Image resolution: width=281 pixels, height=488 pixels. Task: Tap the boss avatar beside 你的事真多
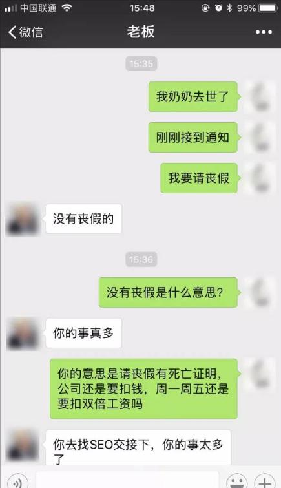pos(23,334)
